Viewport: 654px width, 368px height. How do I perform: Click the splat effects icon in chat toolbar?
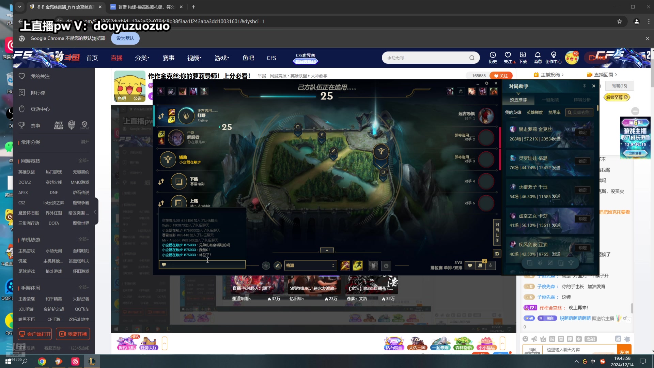click(x=627, y=339)
